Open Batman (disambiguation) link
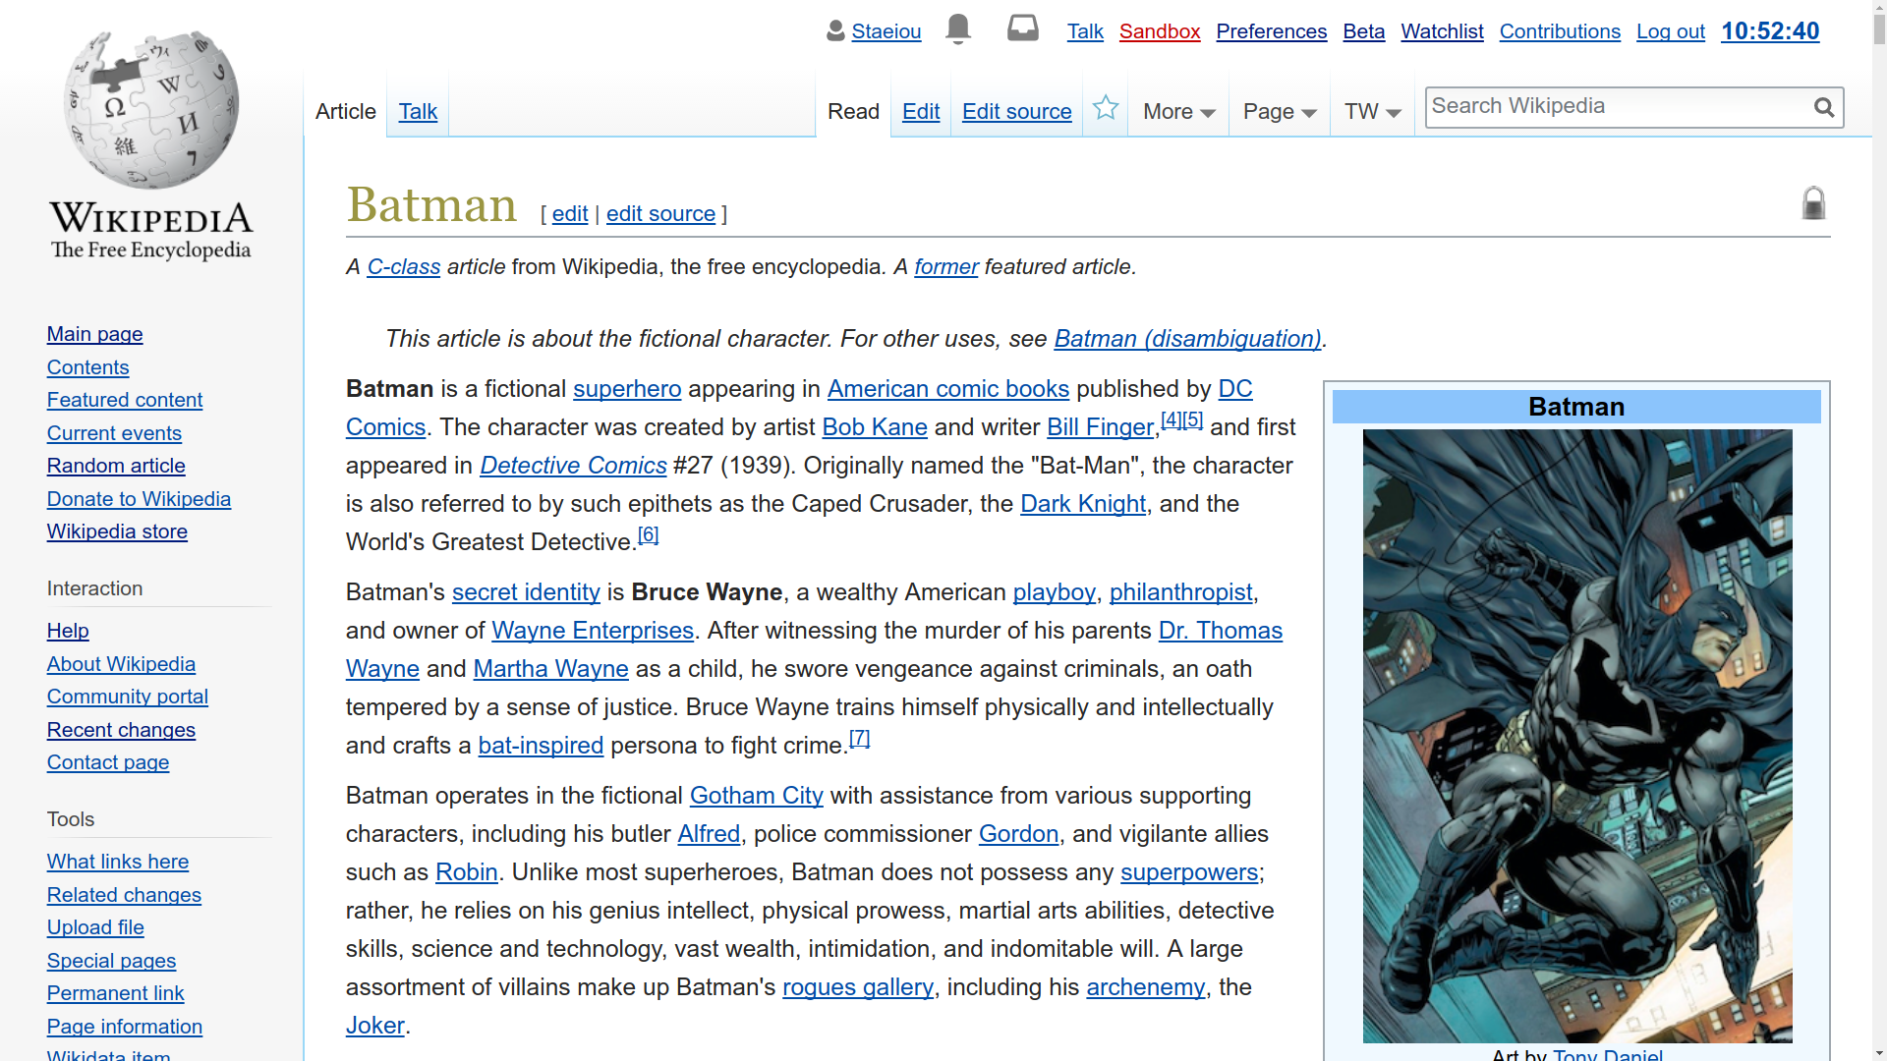Screen dimensions: 1887x1061 pos(1187,338)
